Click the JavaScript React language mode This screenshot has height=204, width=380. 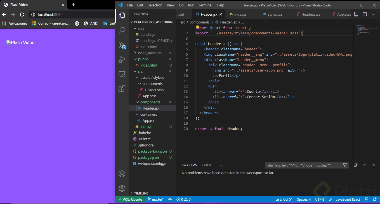coord(348,200)
